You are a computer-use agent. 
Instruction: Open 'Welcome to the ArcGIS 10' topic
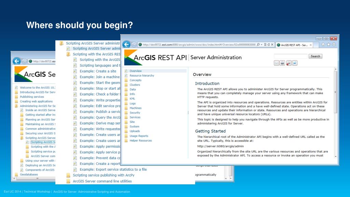click(x=38, y=88)
